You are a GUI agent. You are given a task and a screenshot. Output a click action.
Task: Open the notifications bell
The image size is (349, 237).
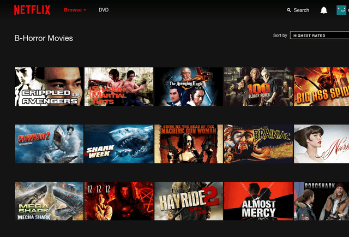pyautogui.click(x=323, y=10)
